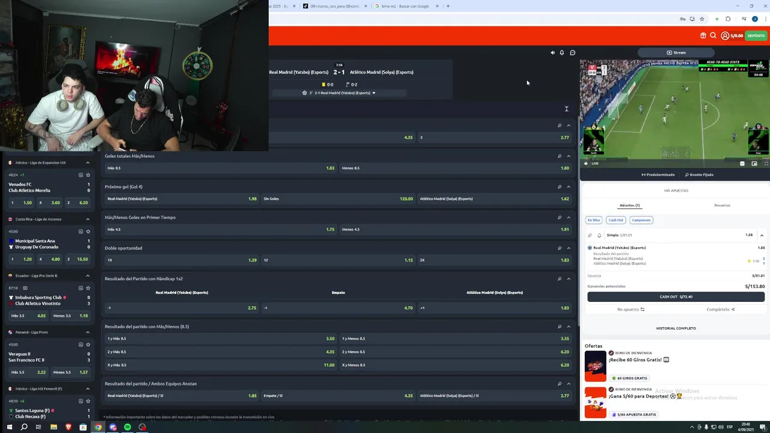
Task: Open the 60 Giros Gratis offer thumbnail
Action: (596, 366)
